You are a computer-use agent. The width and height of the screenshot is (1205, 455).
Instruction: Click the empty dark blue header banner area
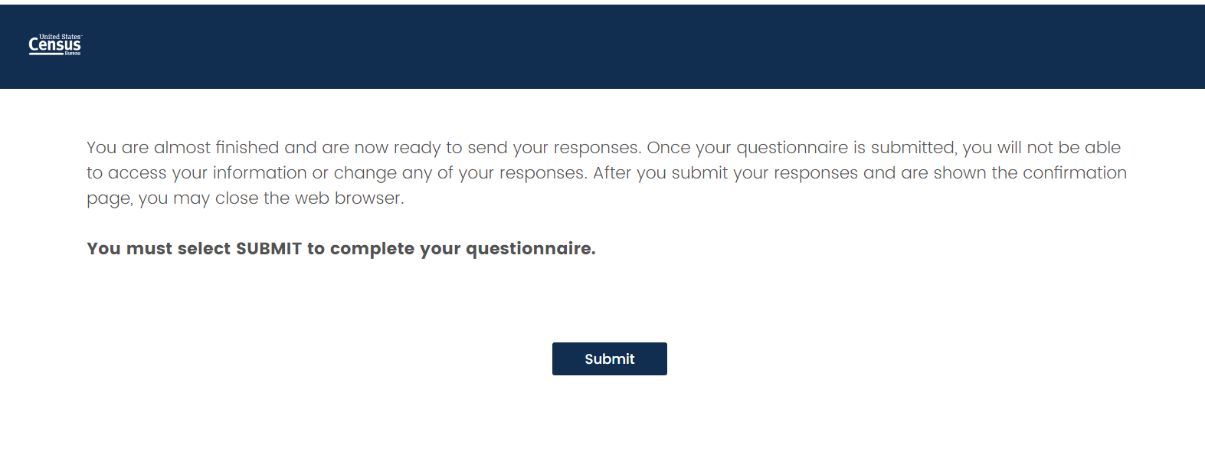[613, 46]
